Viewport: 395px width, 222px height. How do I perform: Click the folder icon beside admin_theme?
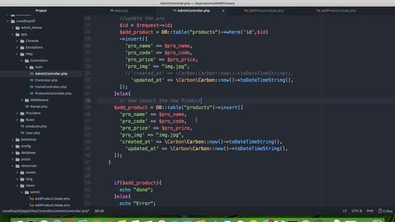pos(18,28)
